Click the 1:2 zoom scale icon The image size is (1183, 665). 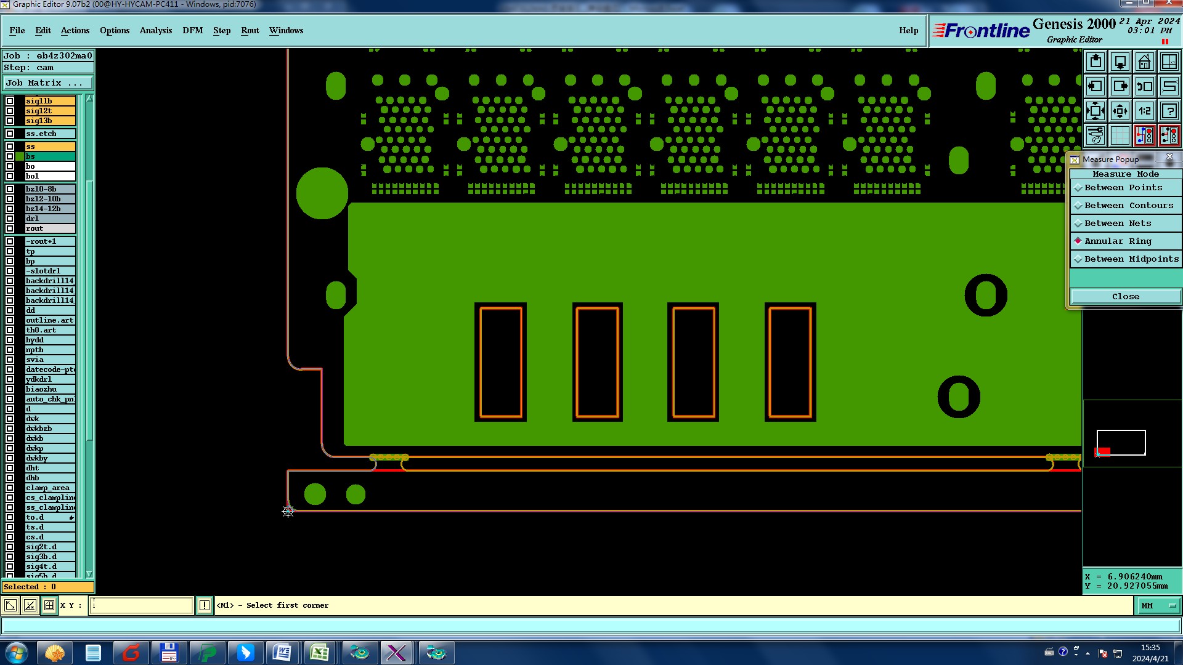click(1144, 111)
